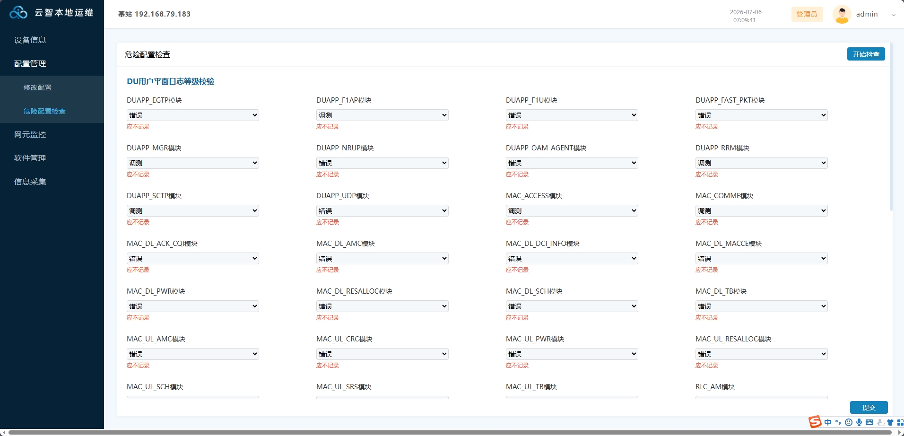Open the DUAPP_F1AP模块 level dropdown
The width and height of the screenshot is (904, 436).
point(382,115)
